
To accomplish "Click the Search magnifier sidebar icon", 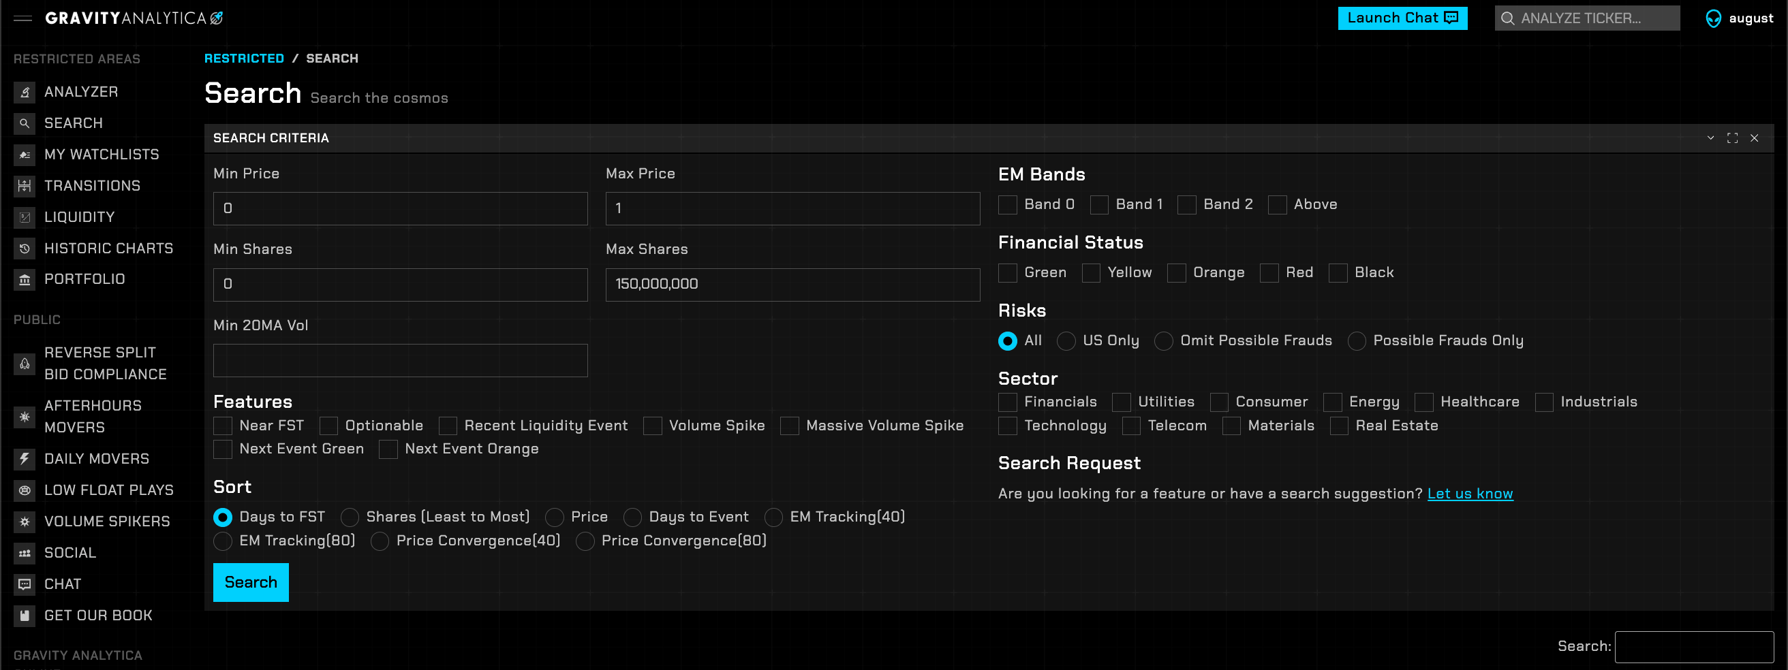I will coord(25,123).
